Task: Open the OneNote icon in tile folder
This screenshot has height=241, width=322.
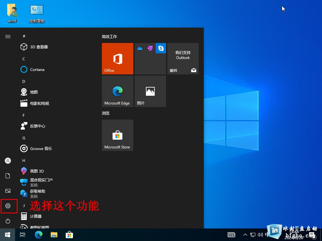Action: tap(150, 48)
